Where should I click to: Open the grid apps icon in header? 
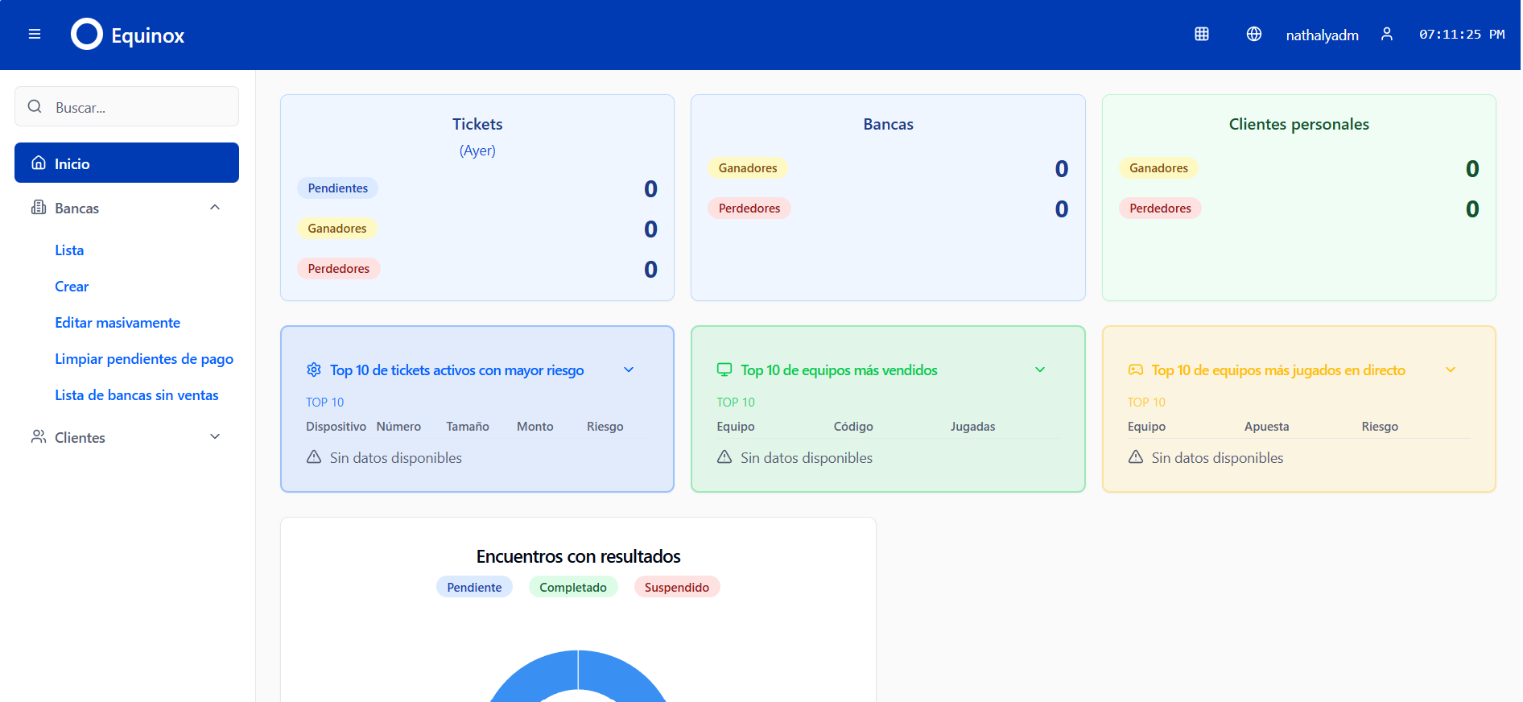pyautogui.click(x=1202, y=34)
